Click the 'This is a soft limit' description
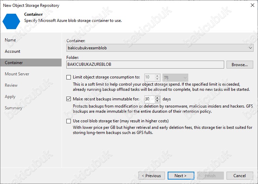Viewport: 258px width, 184px height. click(x=161, y=87)
